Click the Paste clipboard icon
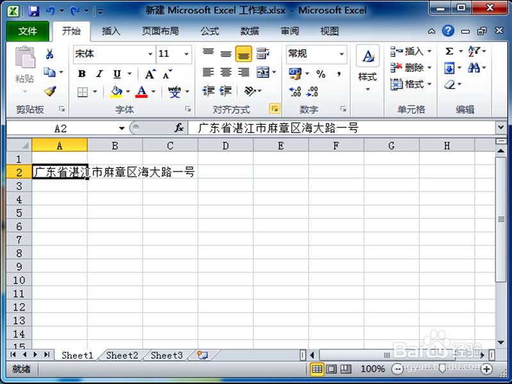512x384 pixels. point(25,58)
